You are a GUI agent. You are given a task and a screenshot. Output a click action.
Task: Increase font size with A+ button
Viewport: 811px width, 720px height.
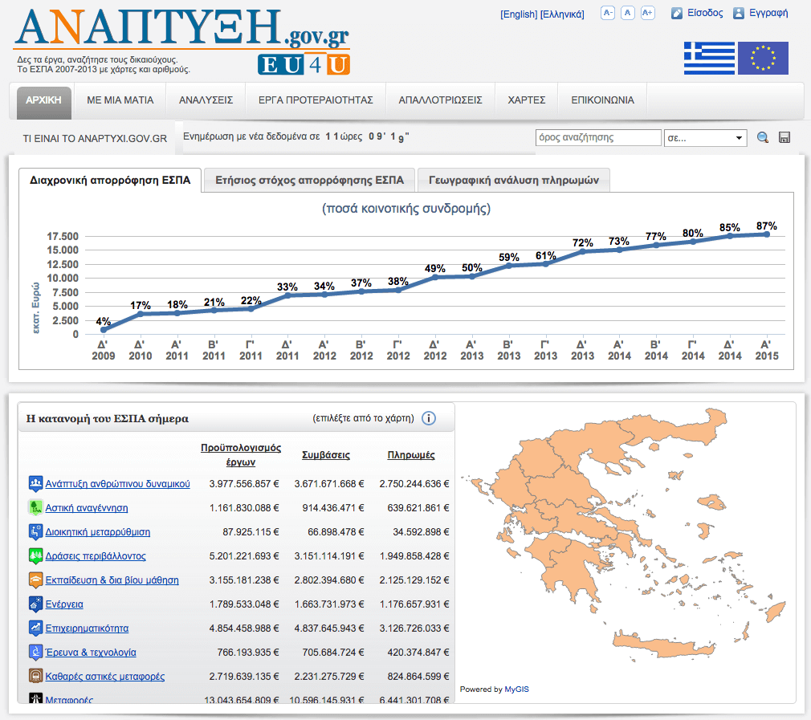[x=647, y=13]
